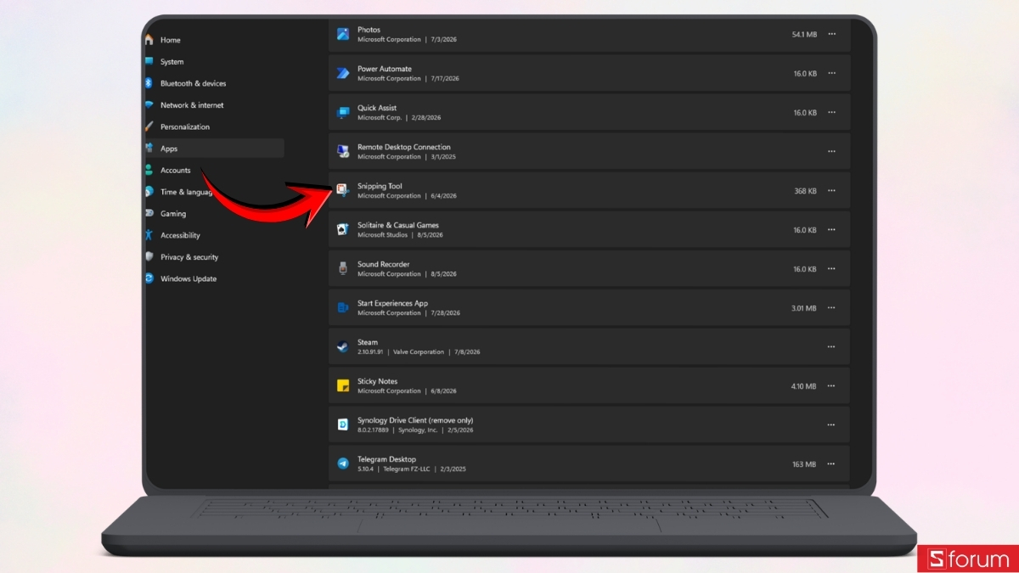
Task: Click the Snipping Tool app icon
Action: point(343,190)
